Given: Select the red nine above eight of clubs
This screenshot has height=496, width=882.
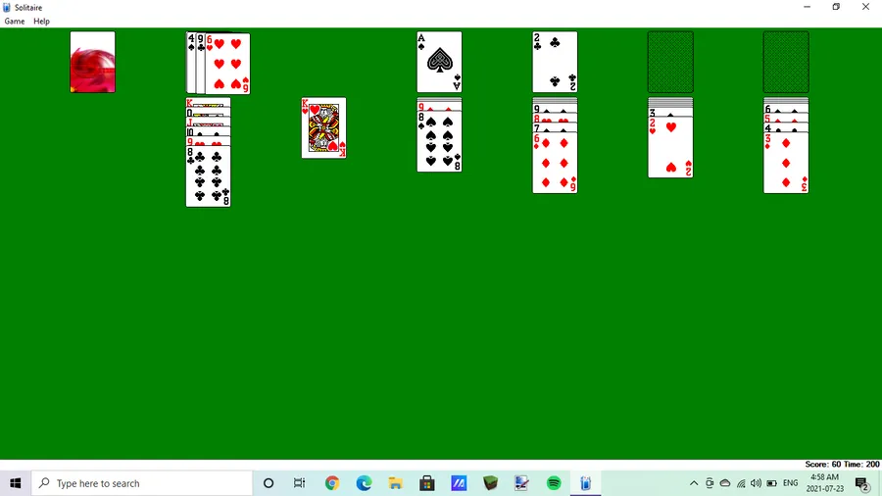Looking at the screenshot, I should [x=208, y=141].
